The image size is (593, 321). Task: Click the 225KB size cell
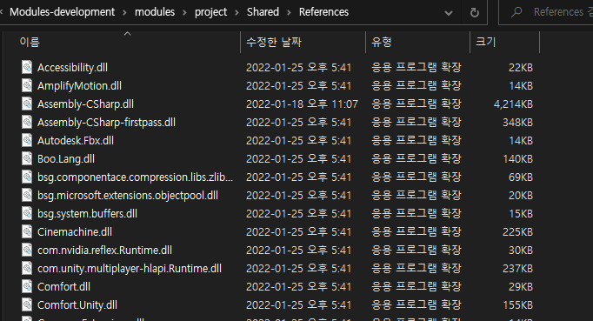click(x=517, y=231)
